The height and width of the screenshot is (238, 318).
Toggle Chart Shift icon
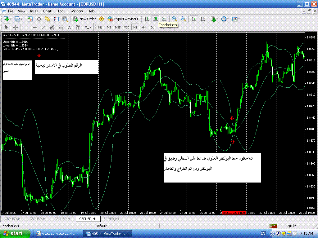203,19
